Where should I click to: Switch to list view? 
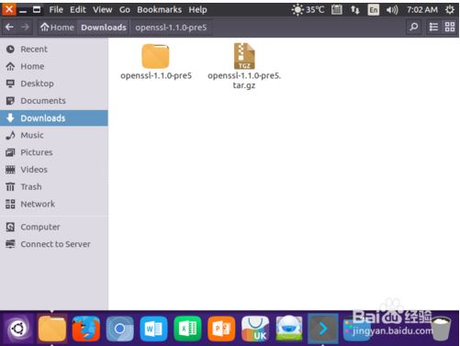433,28
